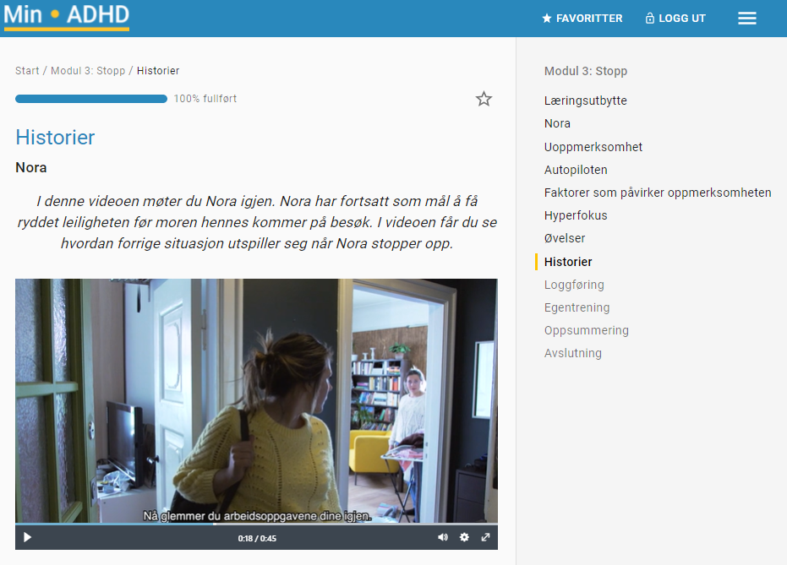Click the Min ADHD logo
787x565 pixels.
coord(66,17)
